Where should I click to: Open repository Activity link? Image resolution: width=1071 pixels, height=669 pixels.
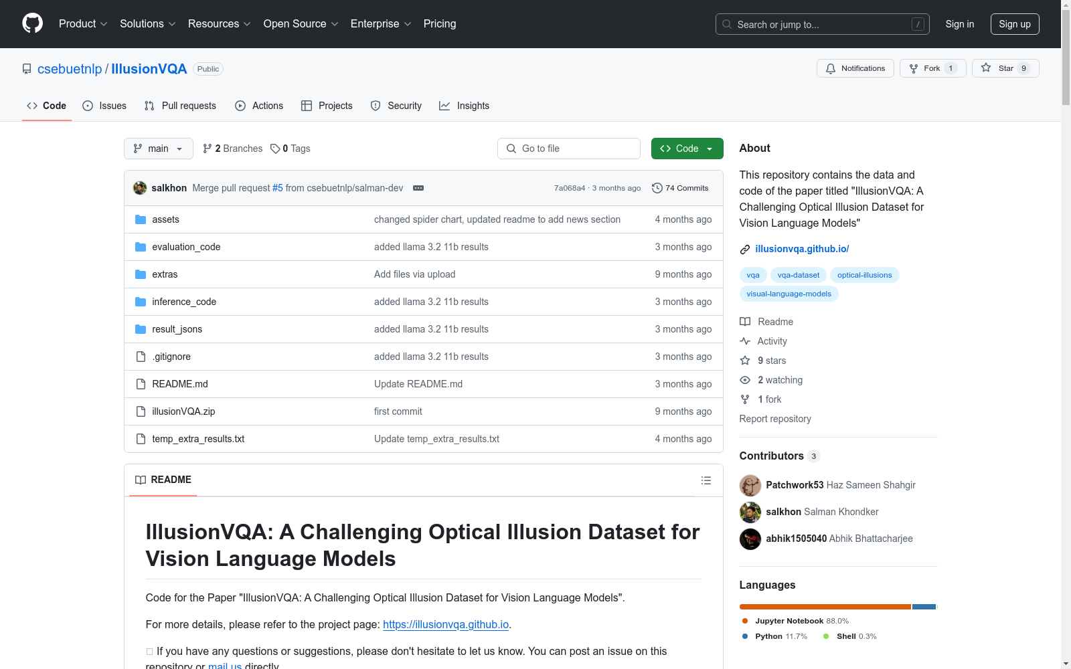click(764, 341)
